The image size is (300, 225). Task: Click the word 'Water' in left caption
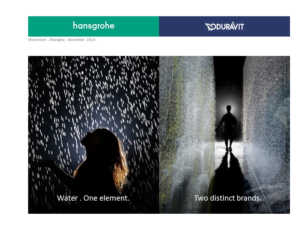coord(67,198)
